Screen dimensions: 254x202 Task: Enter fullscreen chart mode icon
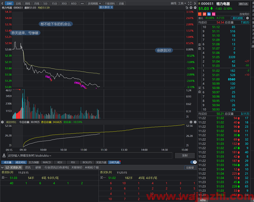point(190,3)
